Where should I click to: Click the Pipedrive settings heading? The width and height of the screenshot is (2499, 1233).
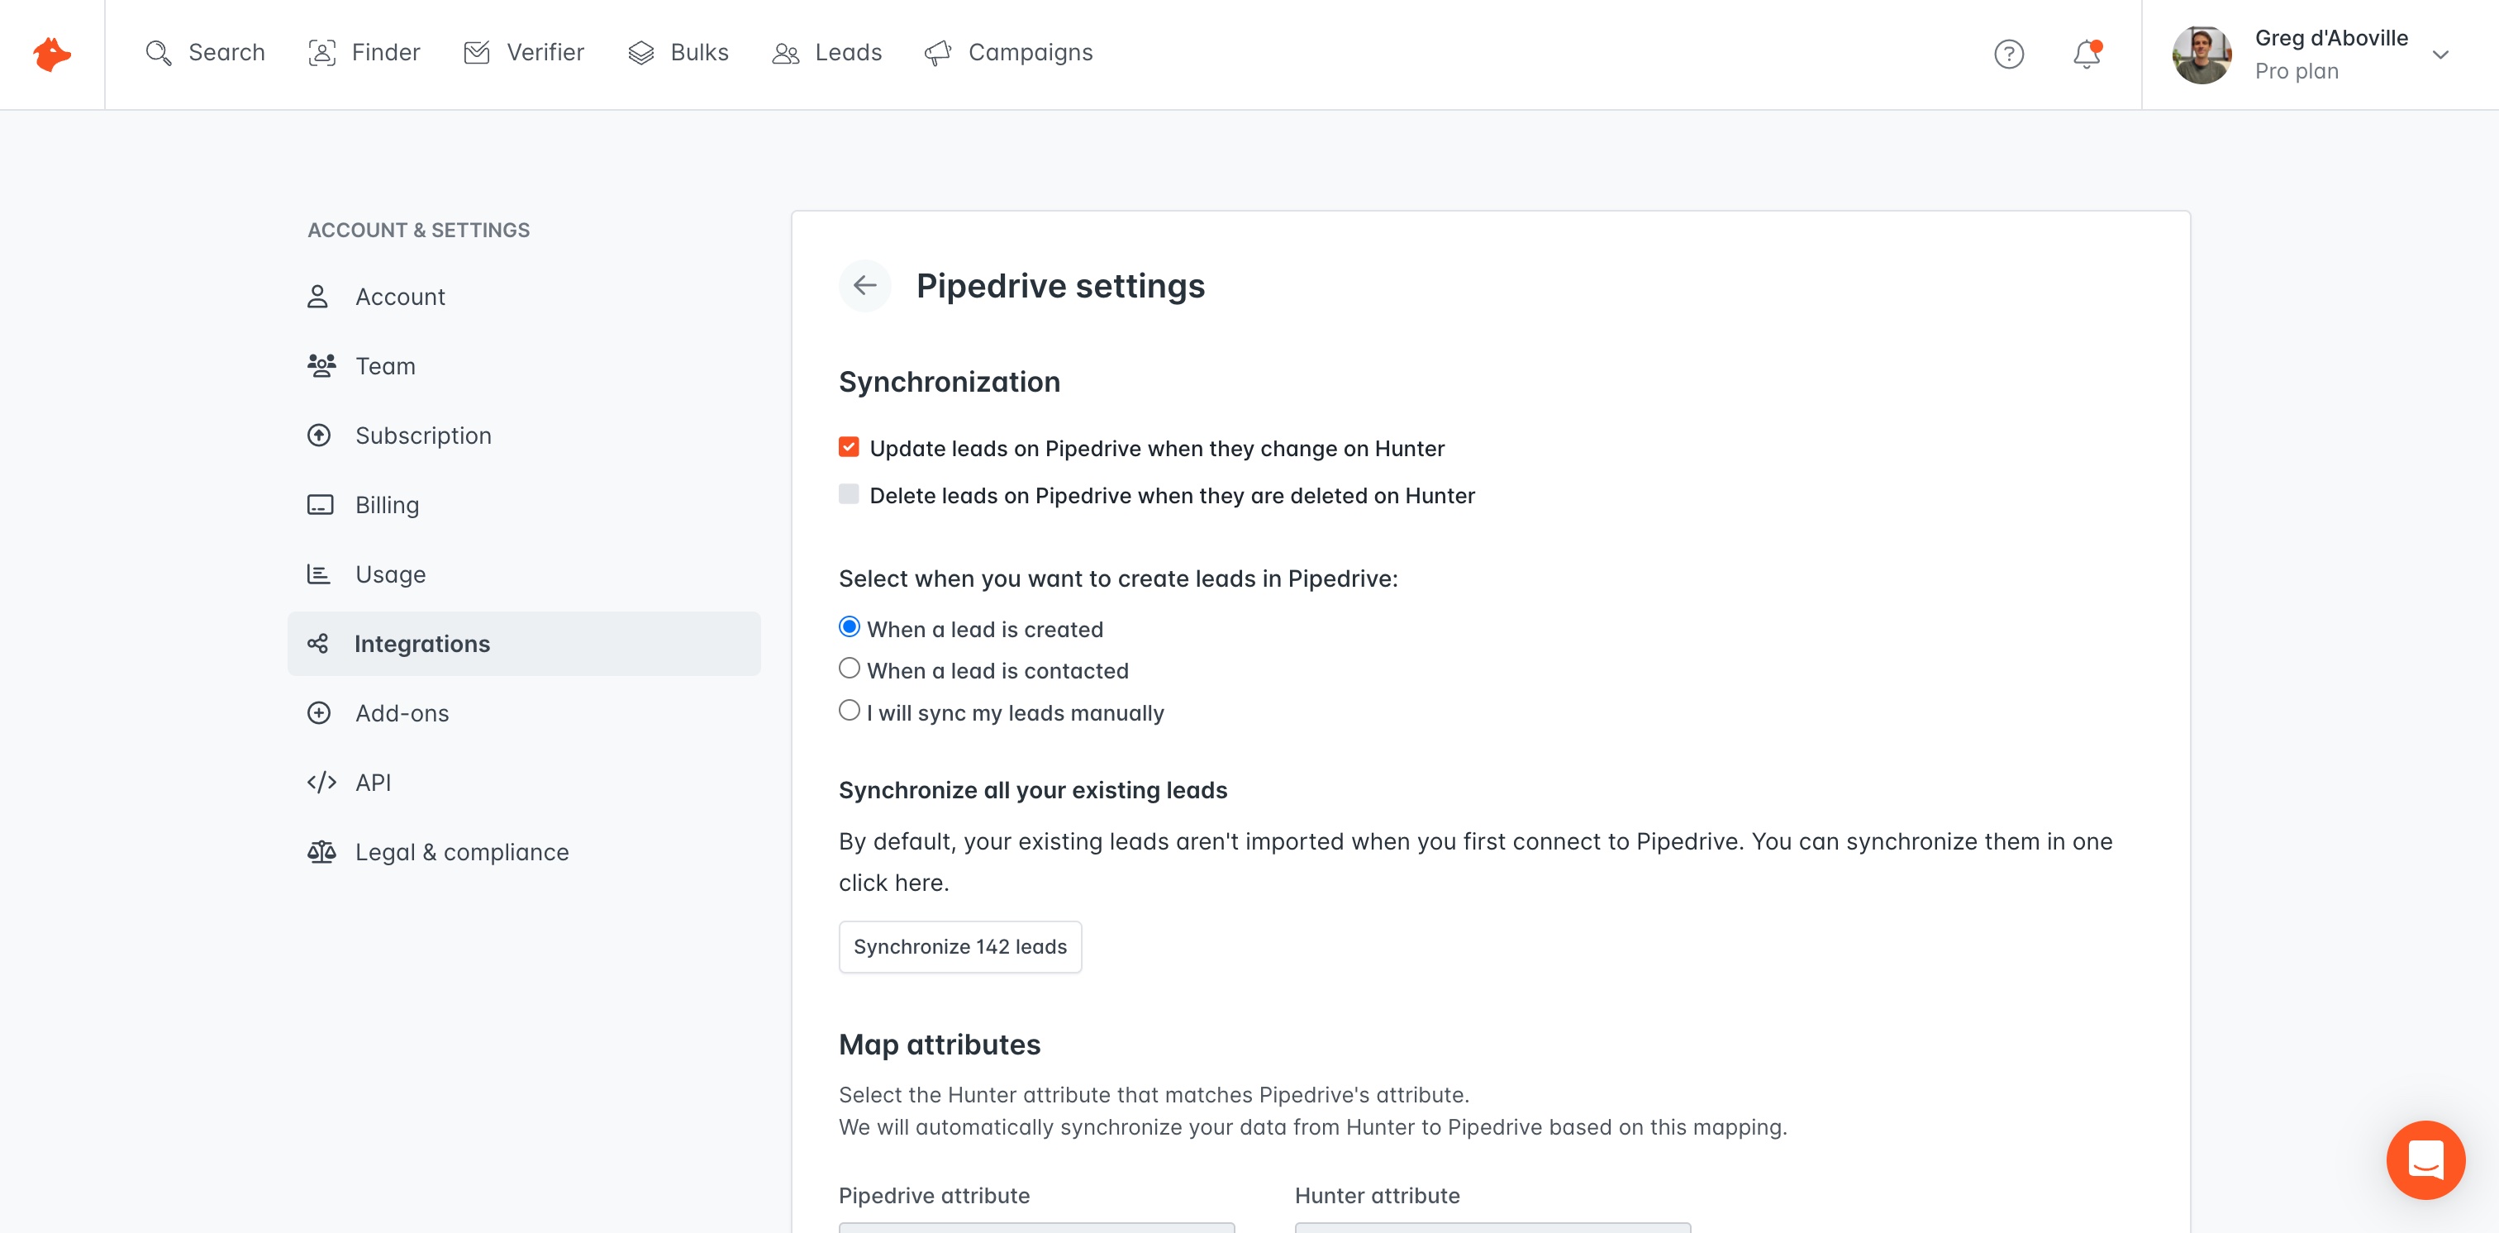coord(1060,285)
